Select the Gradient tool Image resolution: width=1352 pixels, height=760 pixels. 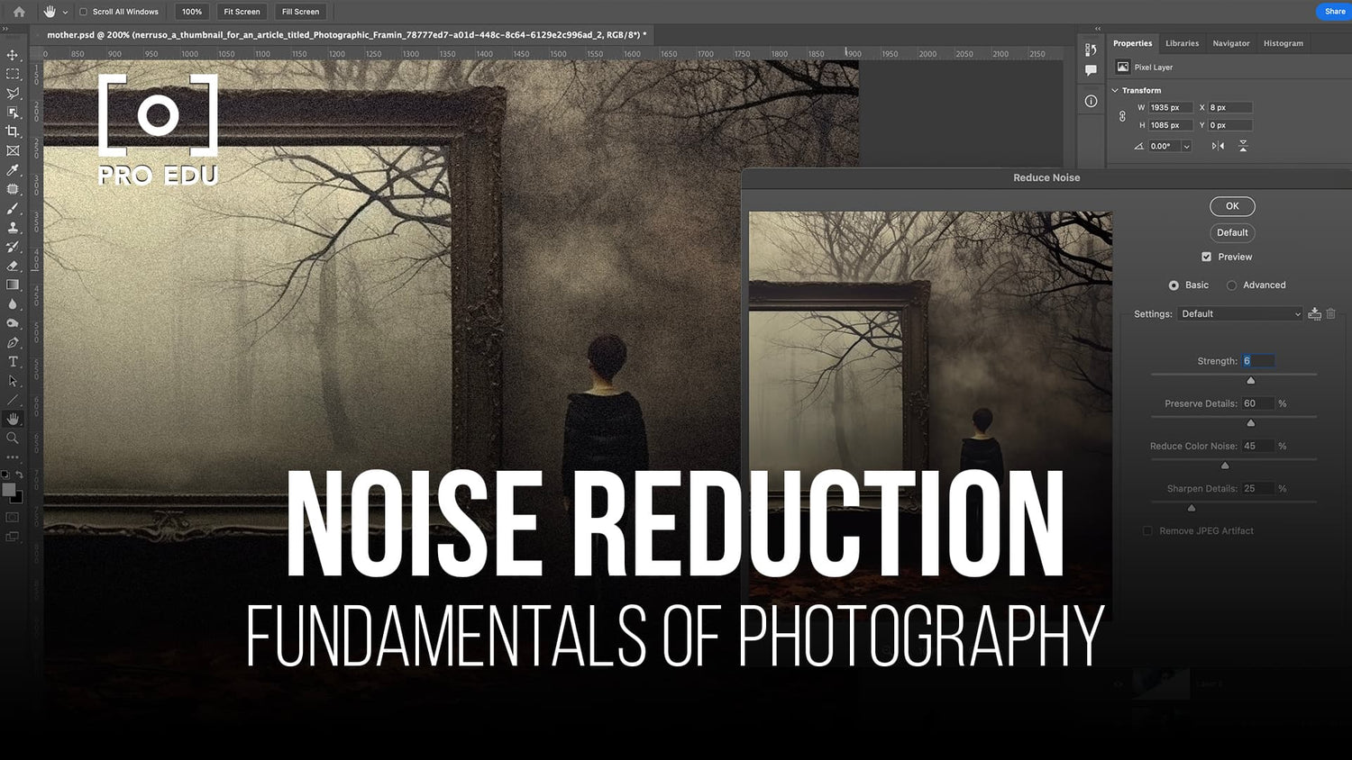pos(13,285)
